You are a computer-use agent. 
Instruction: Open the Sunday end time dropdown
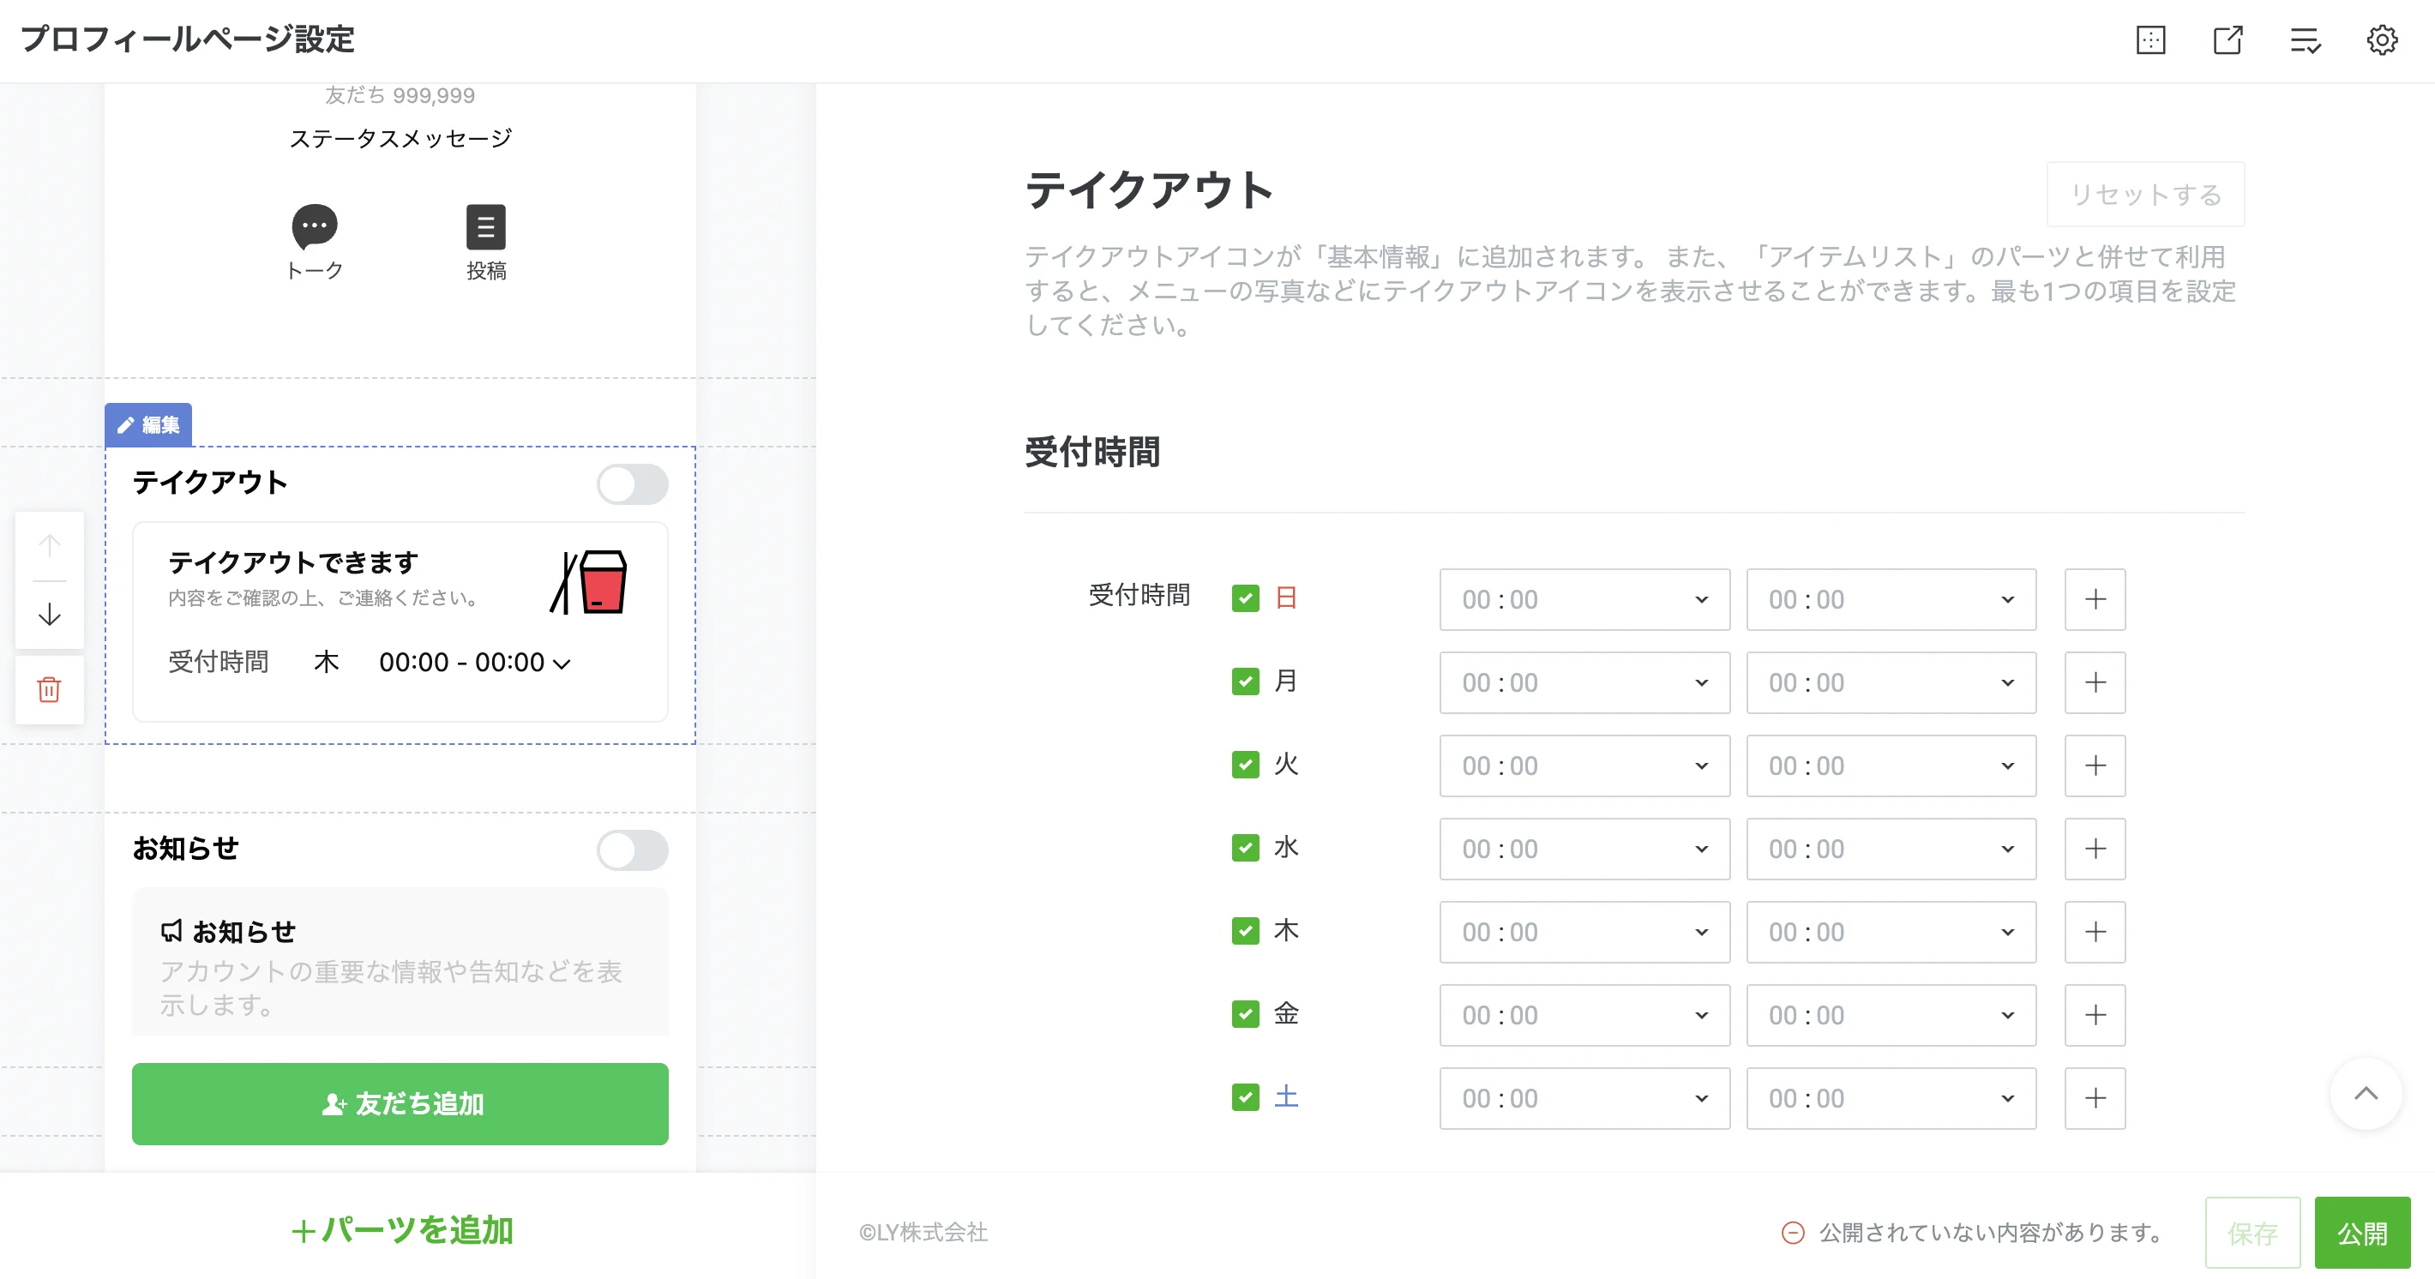(x=1891, y=599)
